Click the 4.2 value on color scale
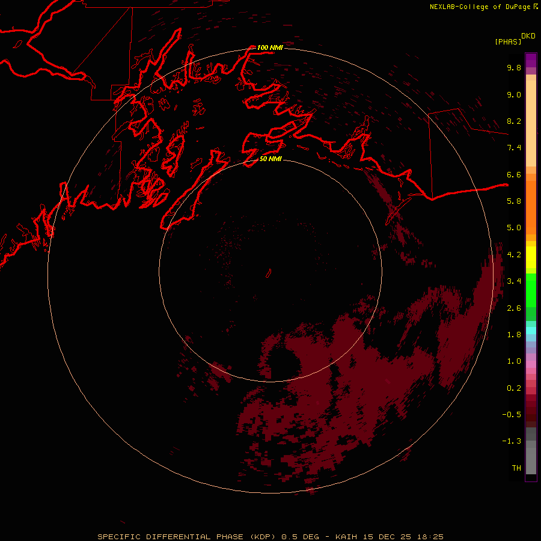The height and width of the screenshot is (541, 541). click(x=514, y=255)
